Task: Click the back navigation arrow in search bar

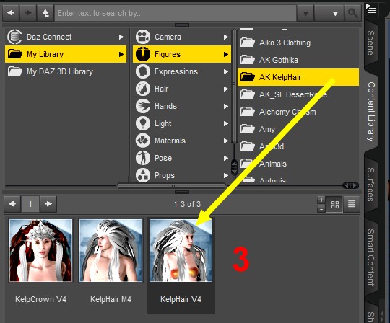Action: (x=11, y=13)
